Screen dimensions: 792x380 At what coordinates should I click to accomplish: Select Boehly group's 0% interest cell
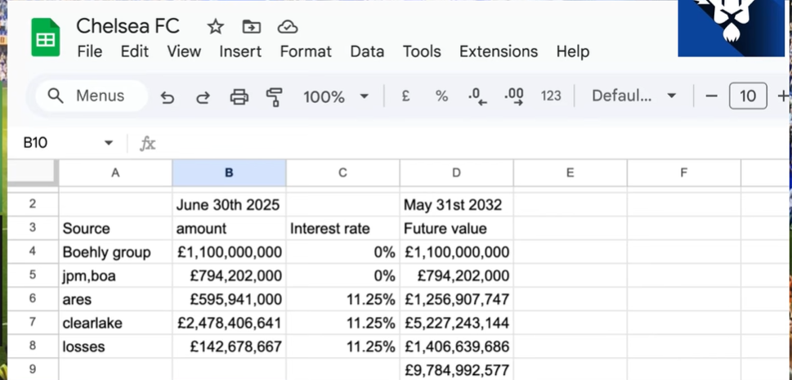point(342,252)
